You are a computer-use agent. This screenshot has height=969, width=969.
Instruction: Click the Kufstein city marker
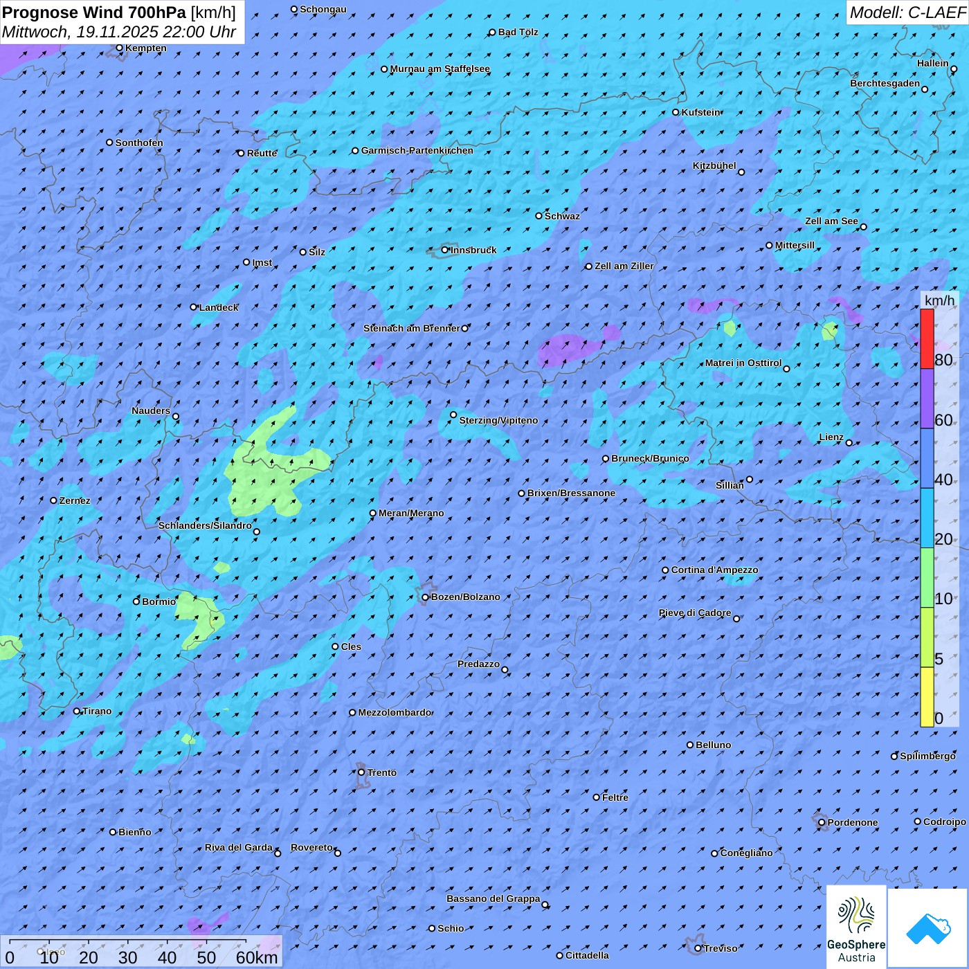(676, 112)
